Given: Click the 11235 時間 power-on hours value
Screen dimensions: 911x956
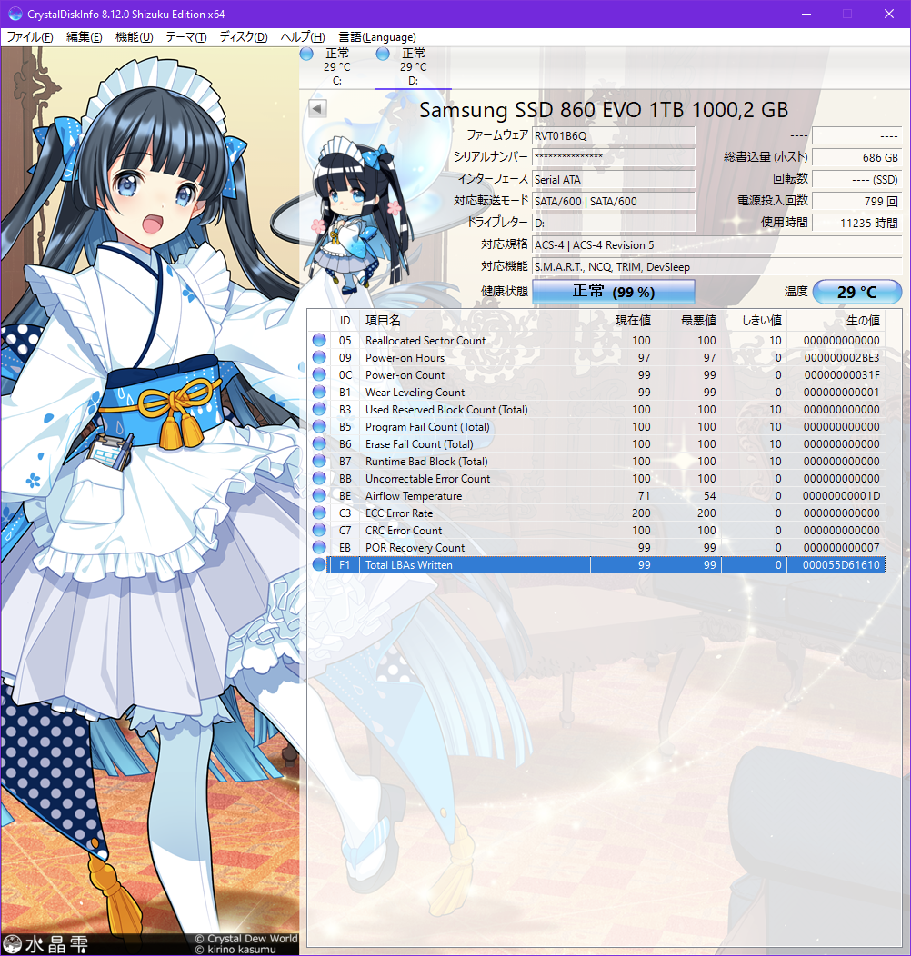Looking at the screenshot, I should tap(857, 224).
